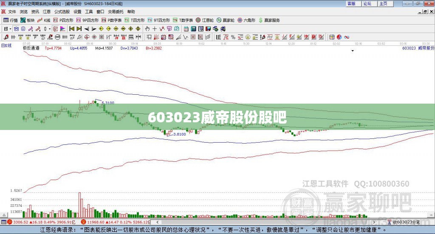
Task: Open the P数字表 tool
Action: point(112,20)
